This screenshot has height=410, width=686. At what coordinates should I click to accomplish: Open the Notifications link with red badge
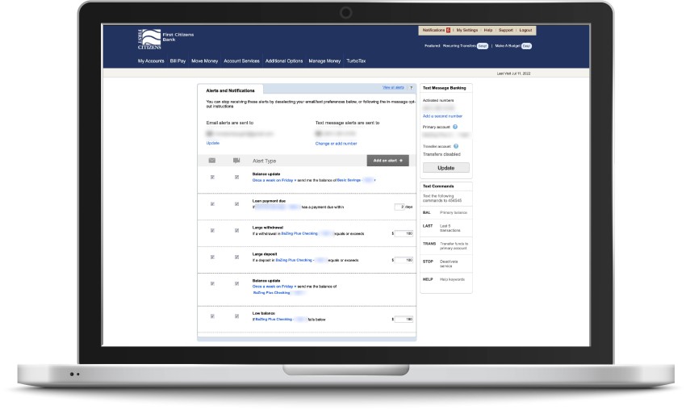436,30
